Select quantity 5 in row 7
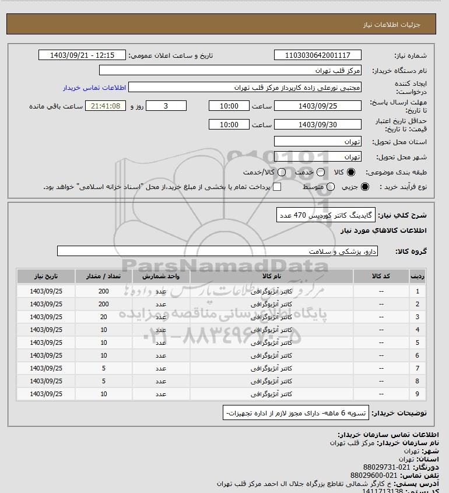 click(x=104, y=369)
